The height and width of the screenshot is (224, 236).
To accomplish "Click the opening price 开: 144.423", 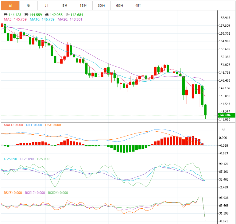I will [13, 15].
